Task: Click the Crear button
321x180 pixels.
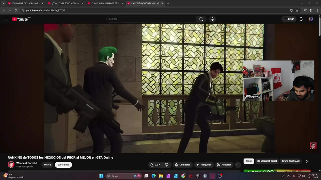Action: tap(289, 19)
